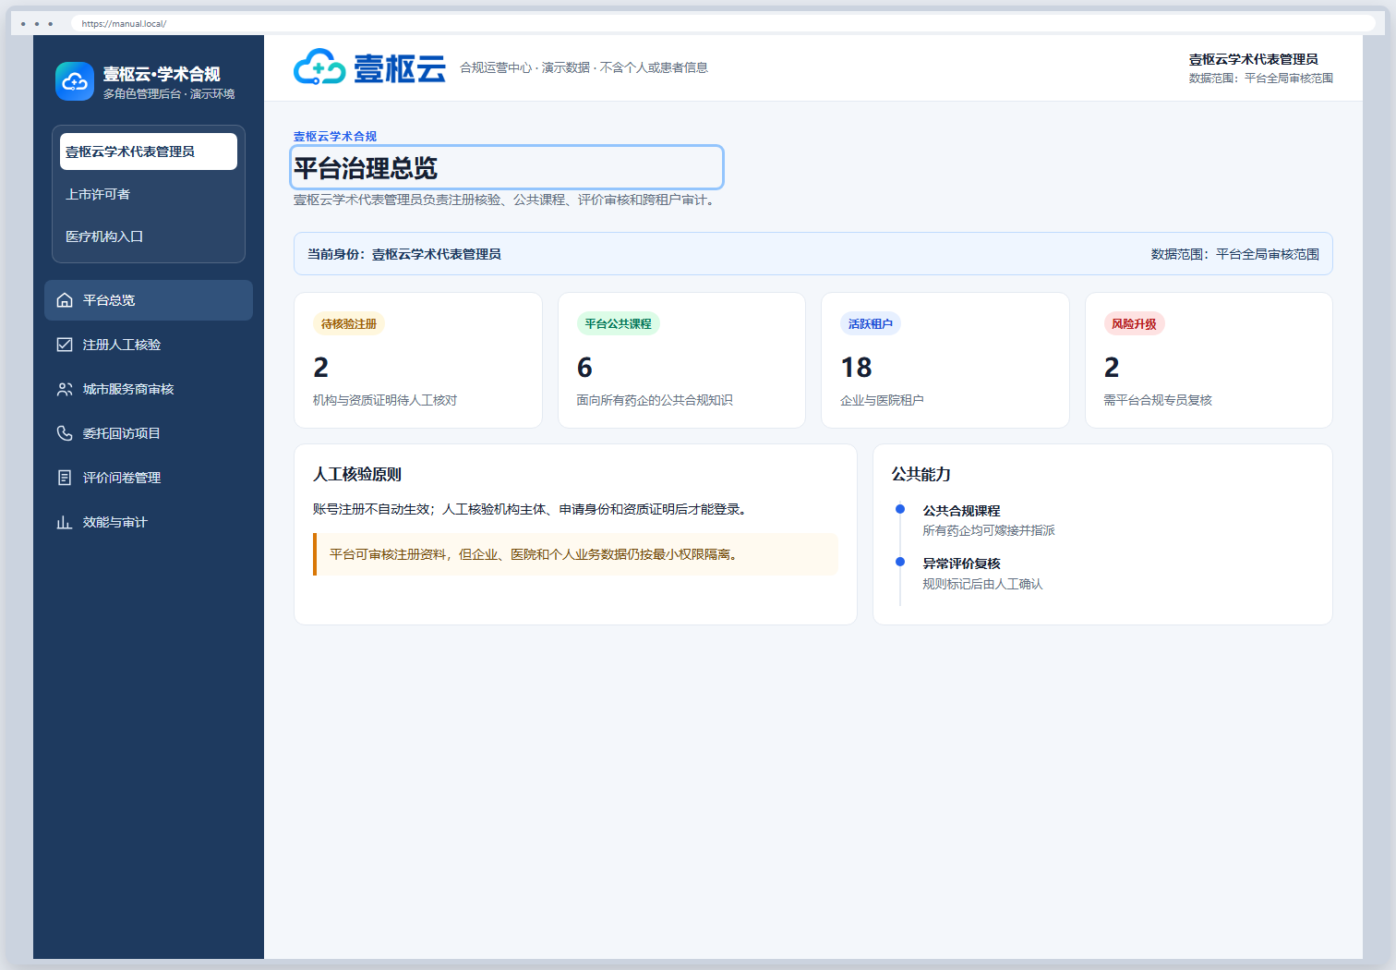This screenshot has height=970, width=1396.
Task: Click the 活跃租户 badge
Action: [871, 323]
